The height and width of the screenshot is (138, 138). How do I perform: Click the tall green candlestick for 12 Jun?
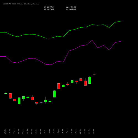54,94
